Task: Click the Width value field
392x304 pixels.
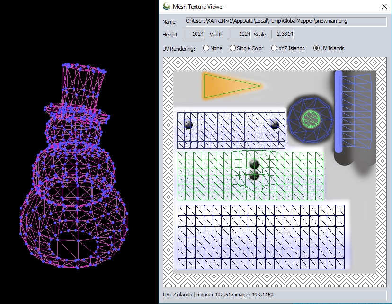Action: [x=239, y=35]
